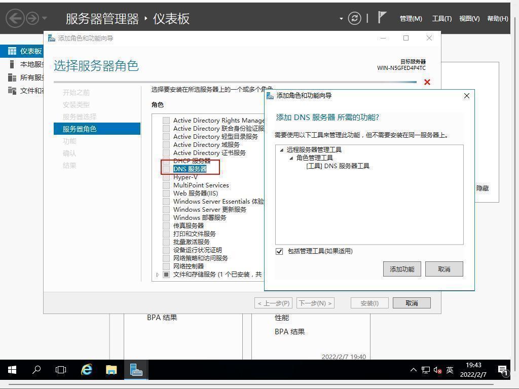The image size is (519, 389).
Task: Select Windows Server 更新服务 role text
Action: [x=209, y=209]
